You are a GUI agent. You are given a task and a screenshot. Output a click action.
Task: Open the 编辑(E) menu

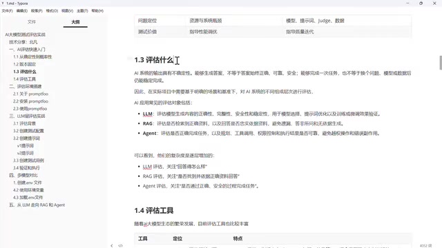22,11
